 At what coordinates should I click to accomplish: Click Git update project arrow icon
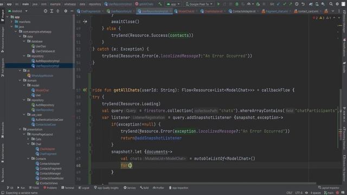(278, 4)
